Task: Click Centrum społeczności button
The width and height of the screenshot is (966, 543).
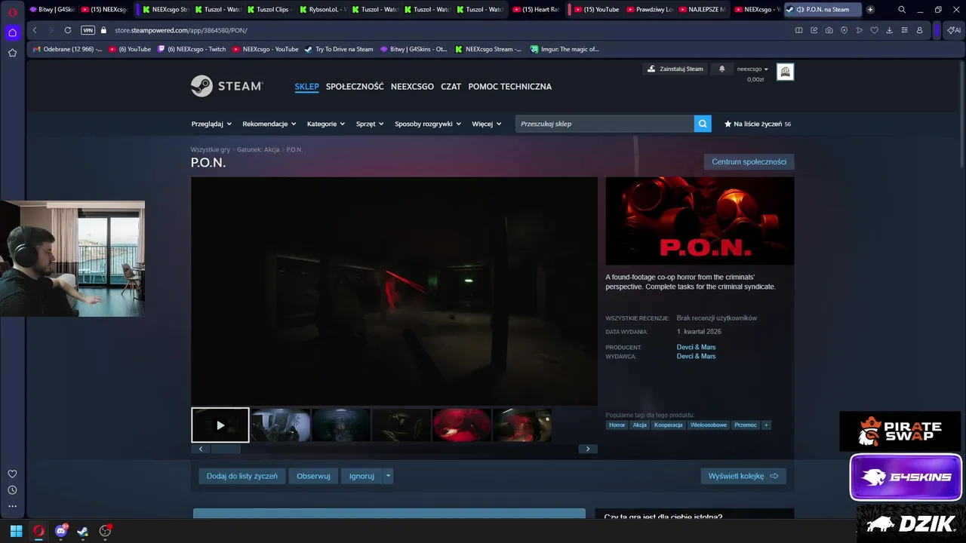Action: point(749,162)
